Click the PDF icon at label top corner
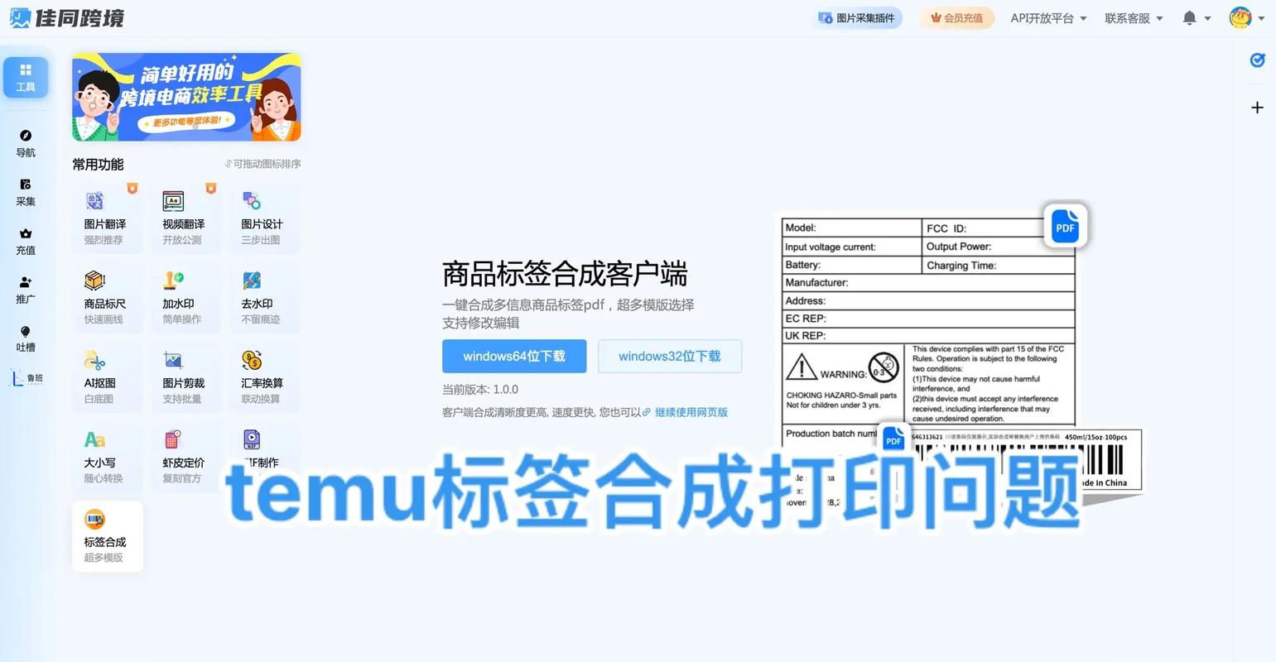Screen dimensions: 1276x662 (x=1065, y=226)
